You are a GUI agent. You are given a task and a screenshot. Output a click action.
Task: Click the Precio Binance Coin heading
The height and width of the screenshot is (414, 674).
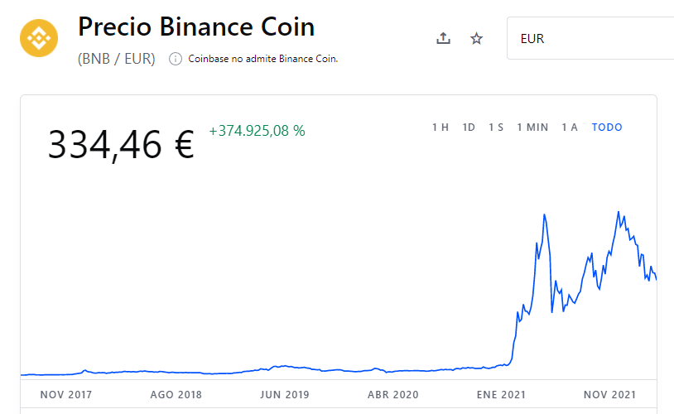pyautogui.click(x=196, y=26)
